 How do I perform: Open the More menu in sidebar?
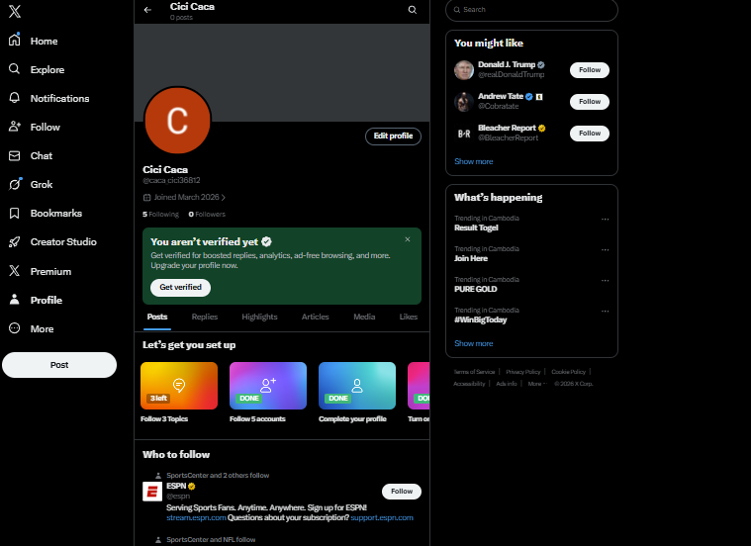click(31, 328)
